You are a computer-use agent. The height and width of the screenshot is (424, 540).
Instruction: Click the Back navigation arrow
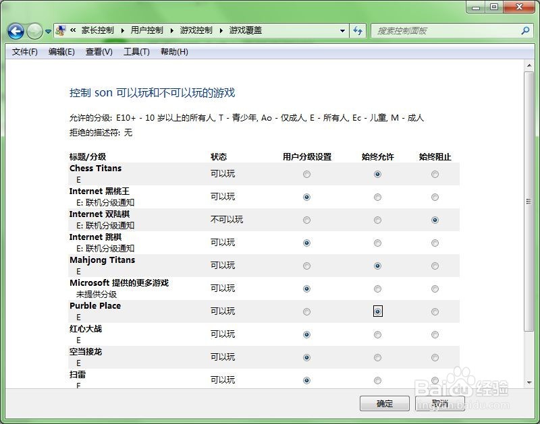click(16, 31)
